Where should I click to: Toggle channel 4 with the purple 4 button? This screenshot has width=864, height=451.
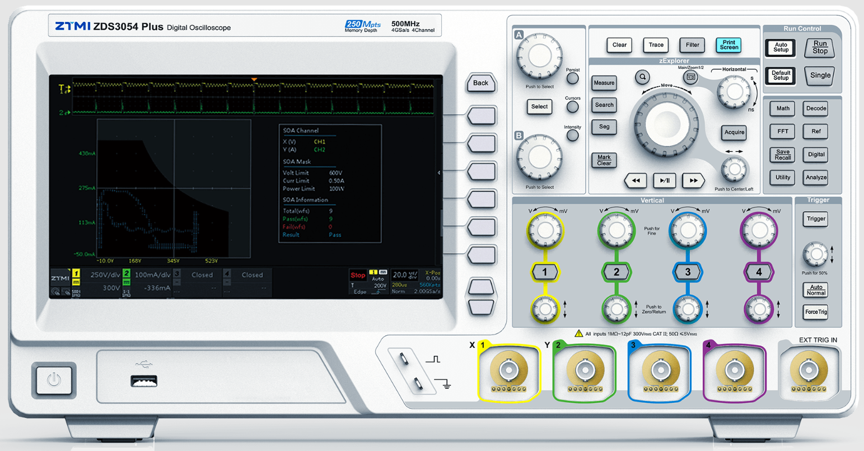click(759, 272)
